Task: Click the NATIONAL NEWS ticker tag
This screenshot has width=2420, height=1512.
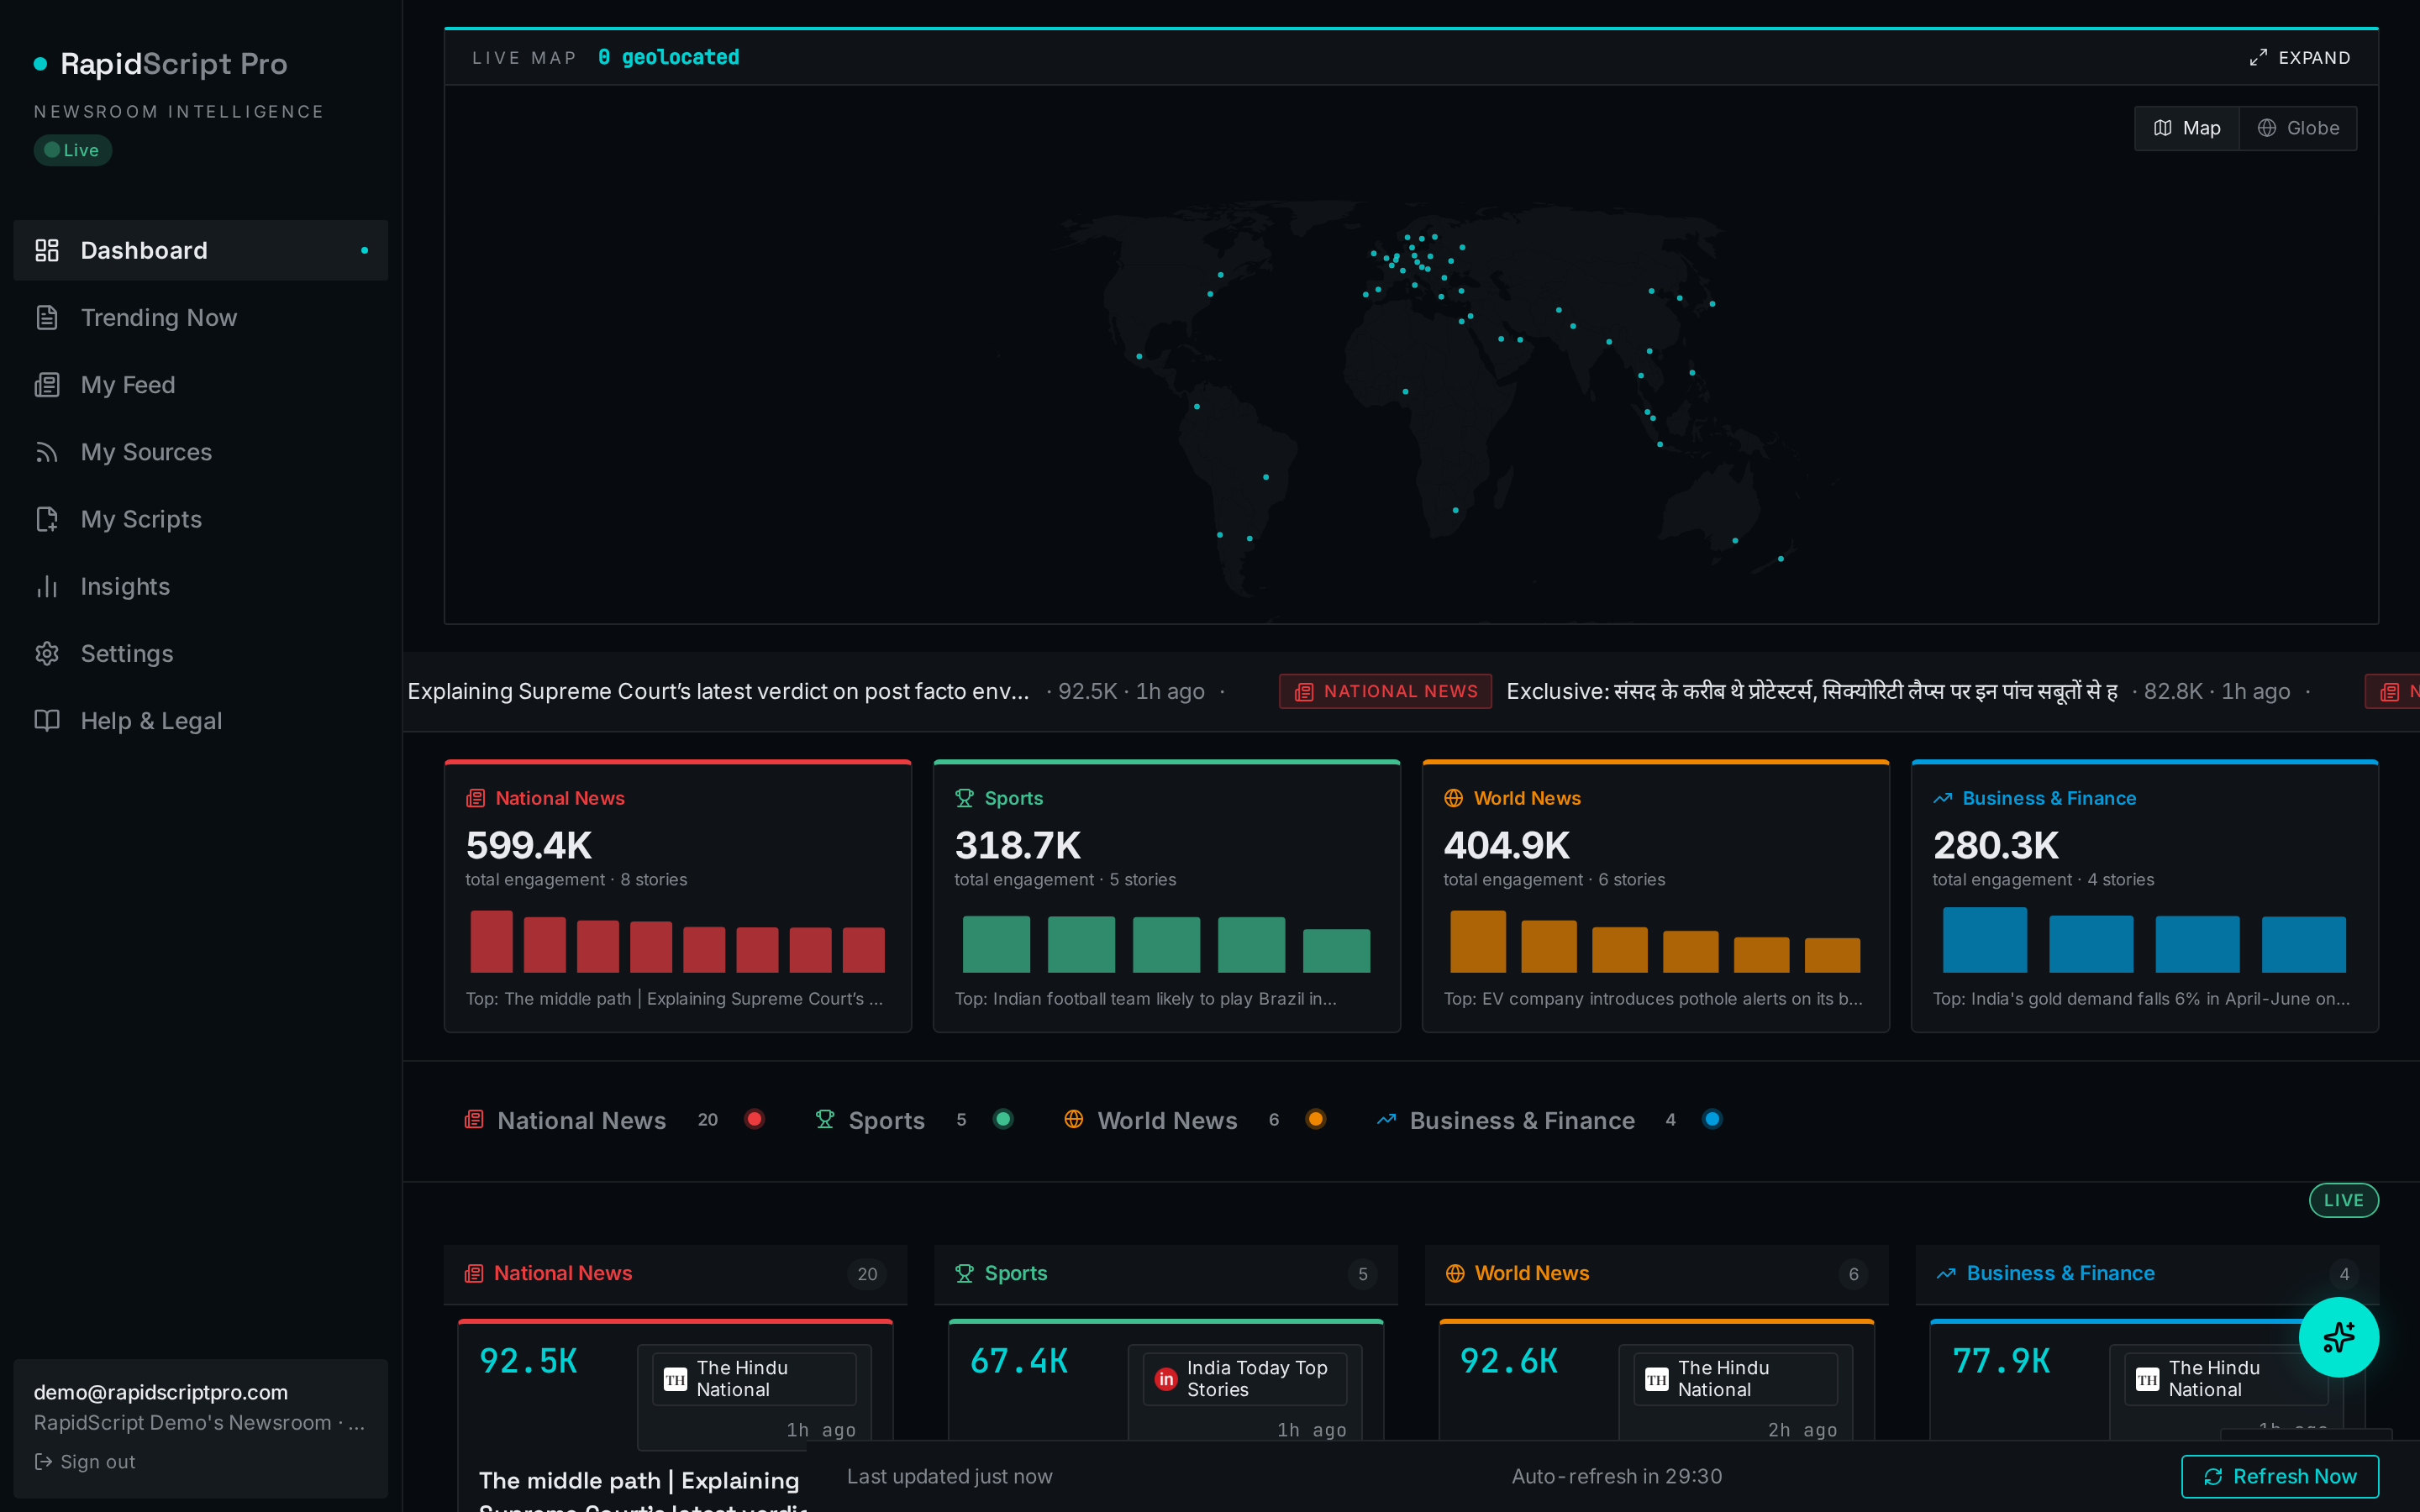Action: 1385,691
